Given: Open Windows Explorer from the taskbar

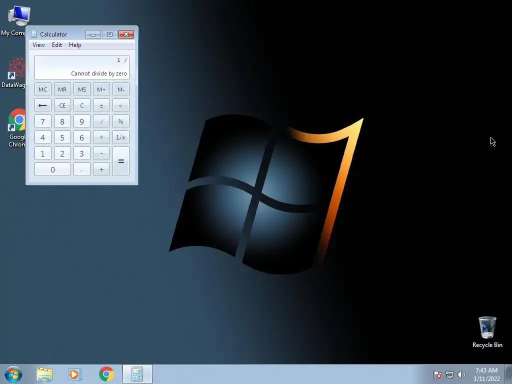Looking at the screenshot, I should point(44,374).
